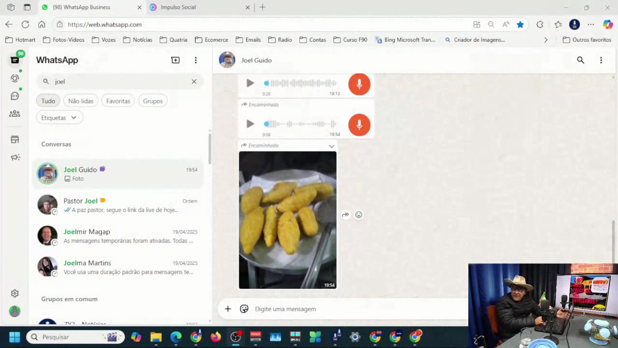This screenshot has height=348, width=618.
Task: Open the Communities icon in sidebar
Action: 15,114
